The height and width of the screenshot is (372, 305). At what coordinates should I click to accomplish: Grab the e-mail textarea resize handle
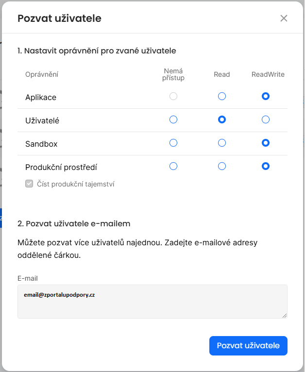pyautogui.click(x=285, y=316)
